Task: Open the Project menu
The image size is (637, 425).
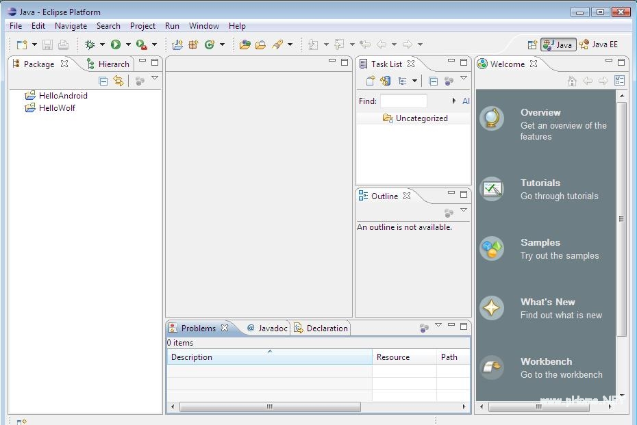Action: point(142,26)
